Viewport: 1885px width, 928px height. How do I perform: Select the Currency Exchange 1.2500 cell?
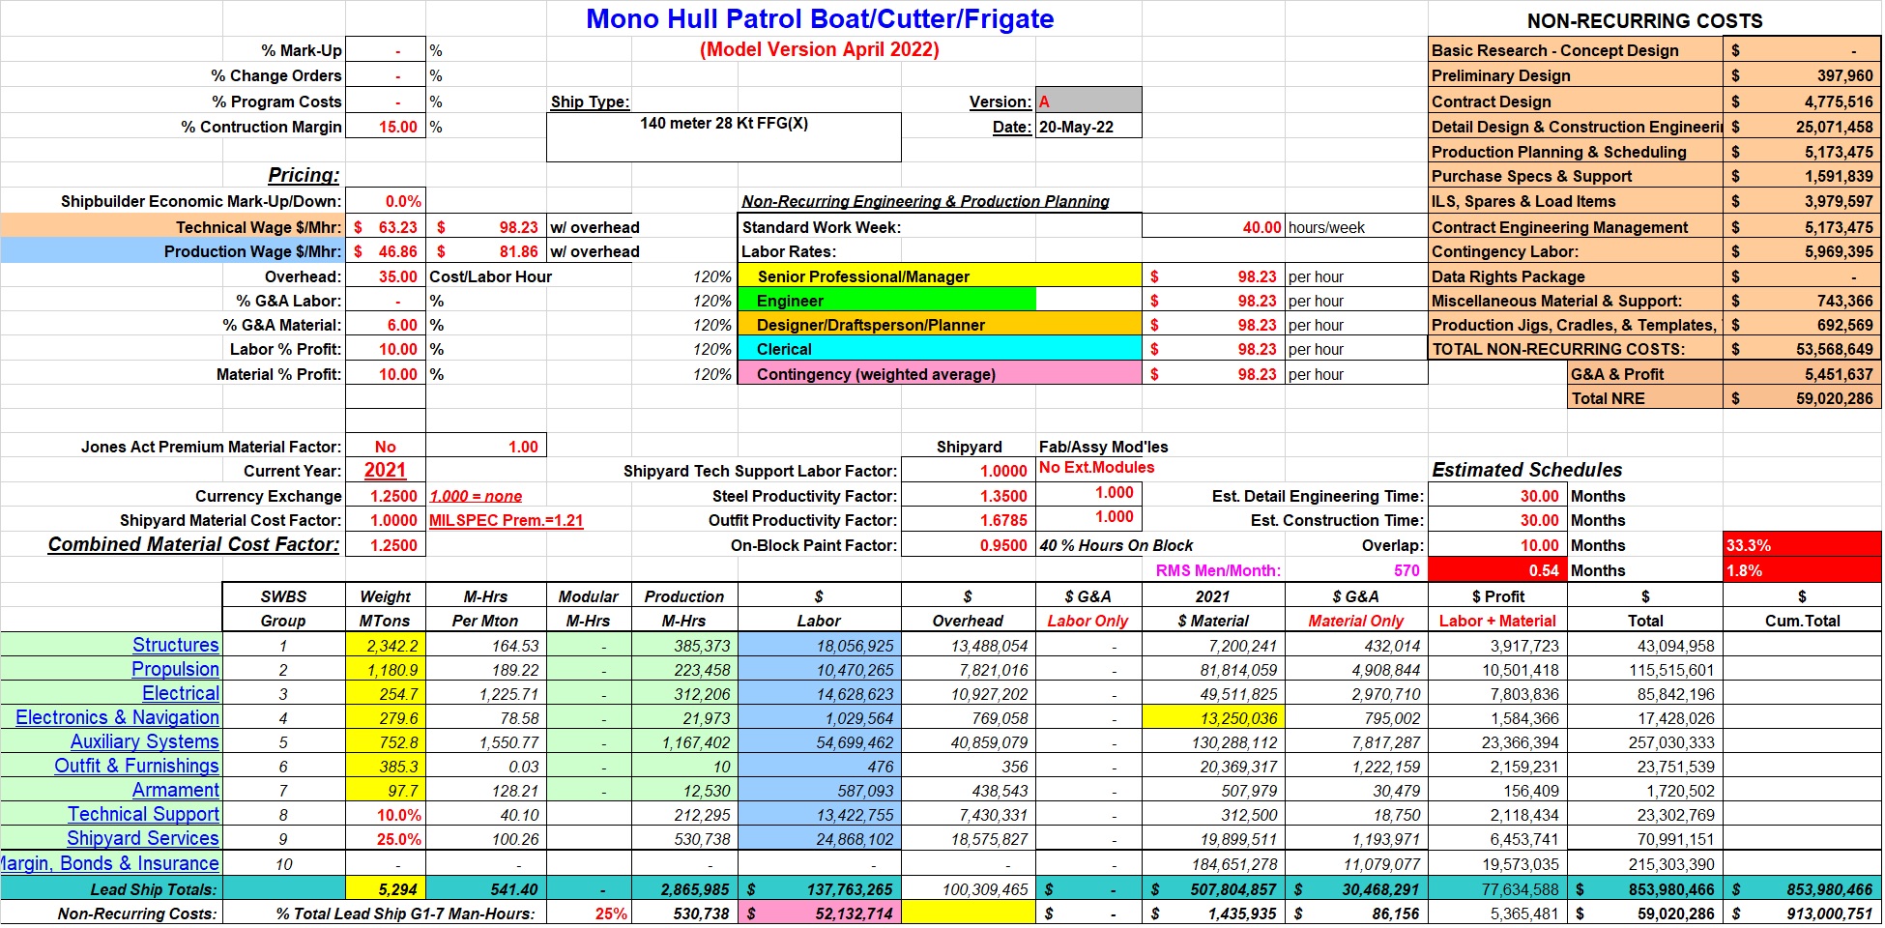[386, 496]
